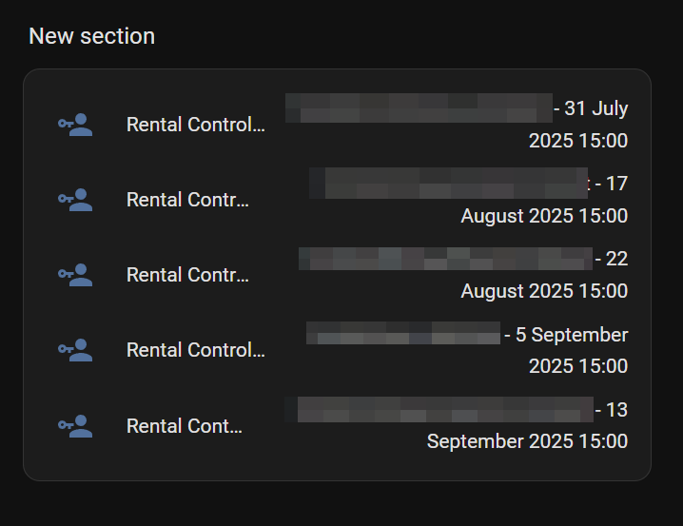Click the Rental Control label on the 13 September row
683x526 pixels.
pos(185,426)
